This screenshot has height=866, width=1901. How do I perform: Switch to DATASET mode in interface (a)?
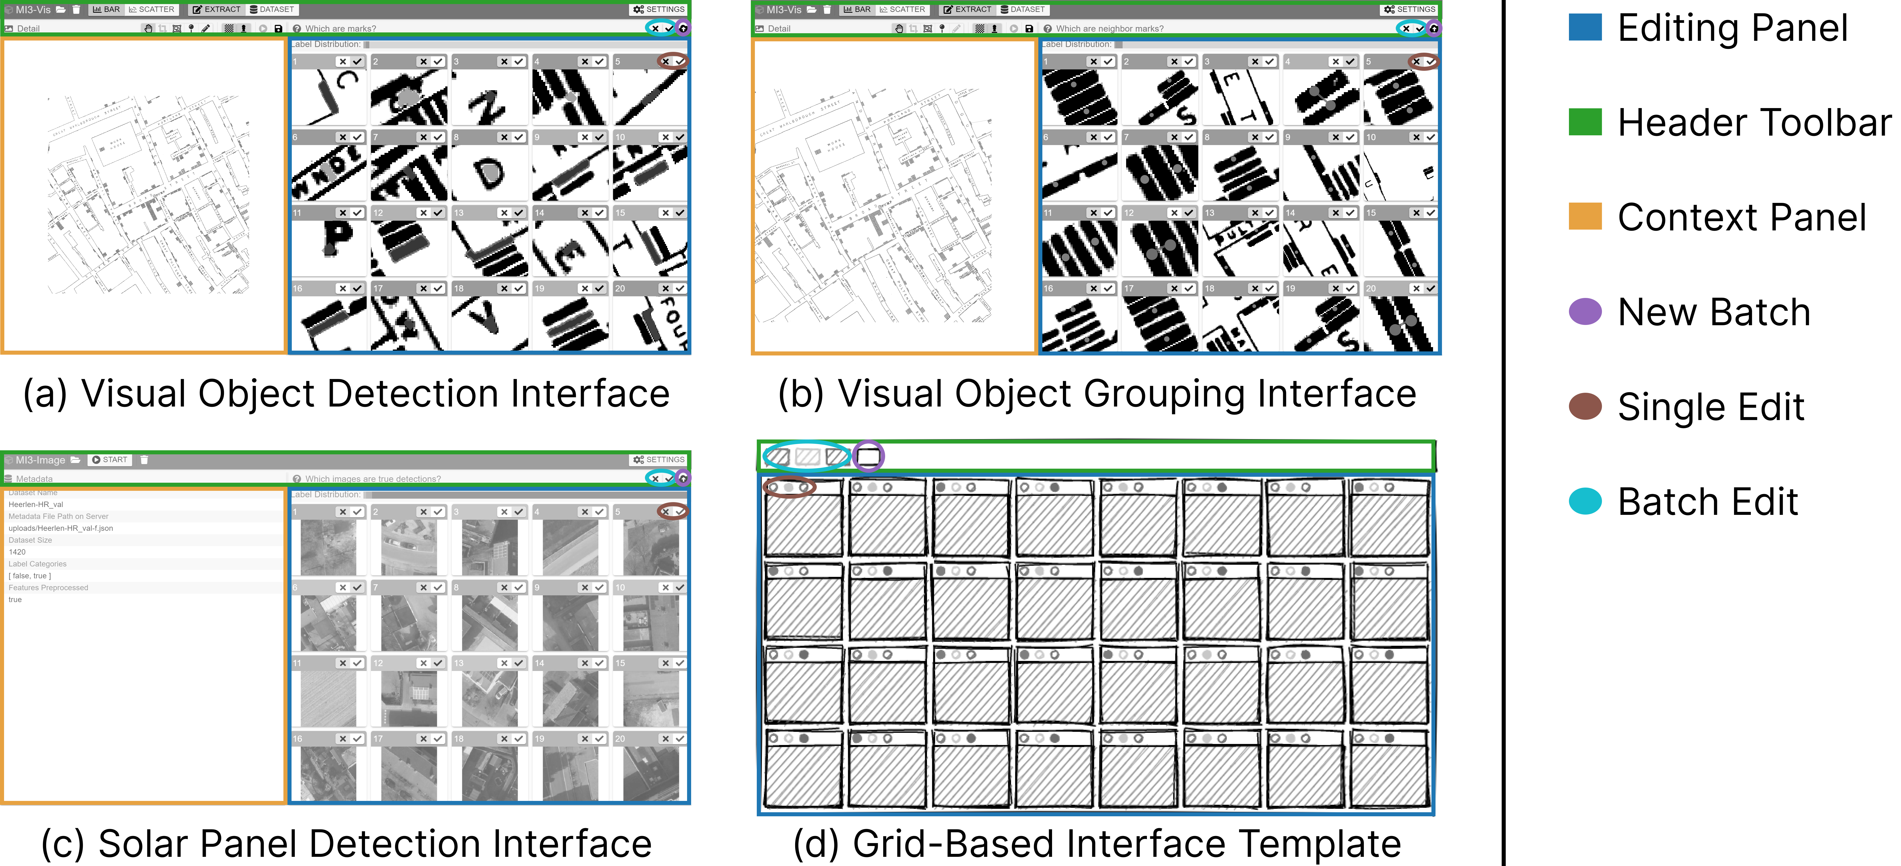click(272, 10)
